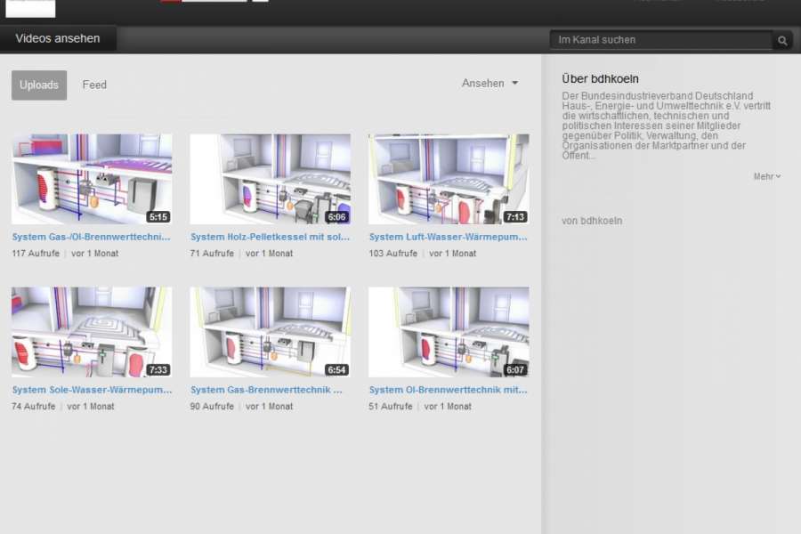Select the Uploads tab
This screenshot has width=801, height=534.
point(39,85)
